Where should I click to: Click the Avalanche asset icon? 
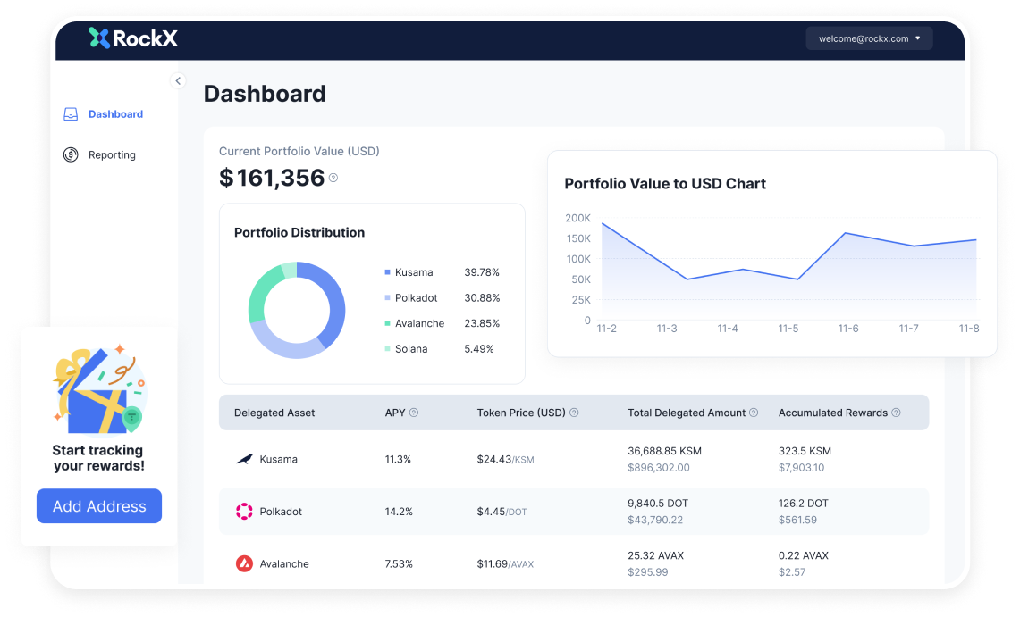(243, 563)
